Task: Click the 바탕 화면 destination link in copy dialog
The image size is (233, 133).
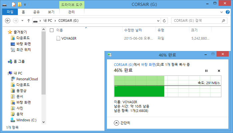Action: click(148, 65)
